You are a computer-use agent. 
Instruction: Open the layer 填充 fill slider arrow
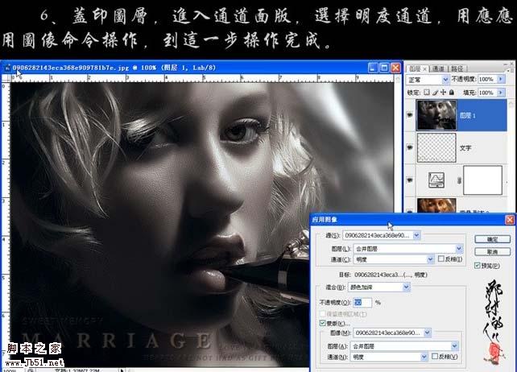(x=501, y=93)
